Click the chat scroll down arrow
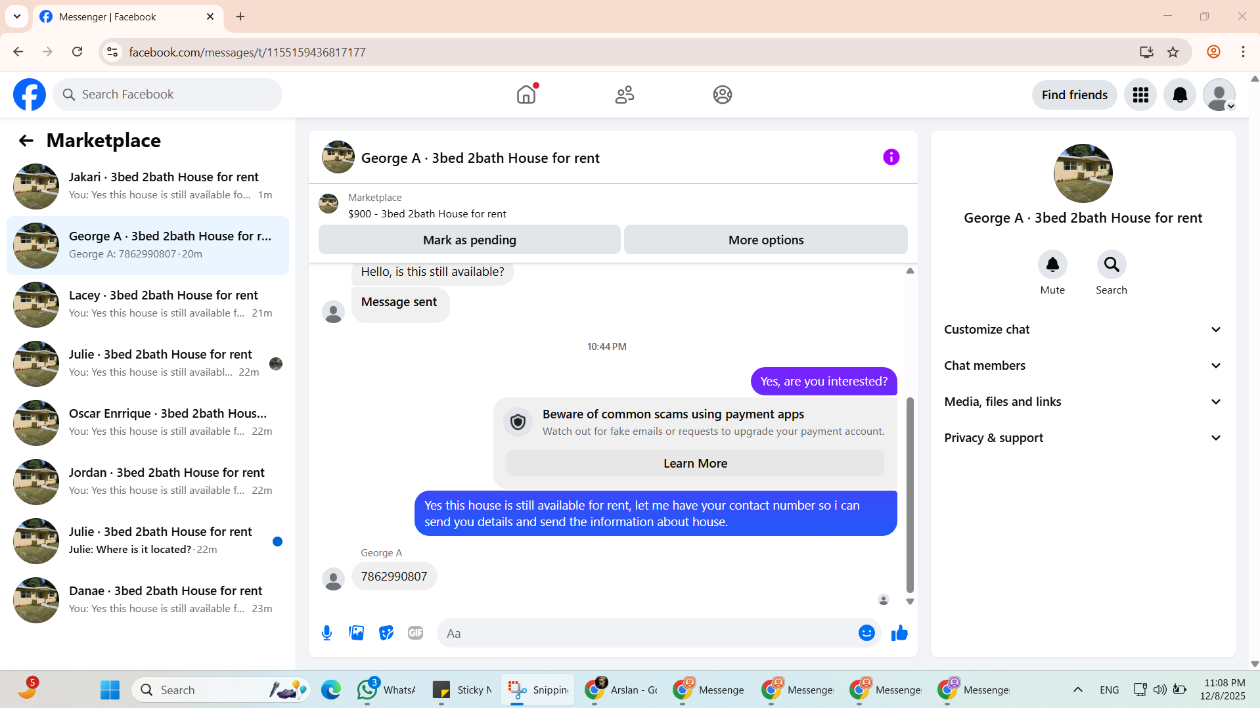Viewport: 1260px width, 708px height. [910, 602]
